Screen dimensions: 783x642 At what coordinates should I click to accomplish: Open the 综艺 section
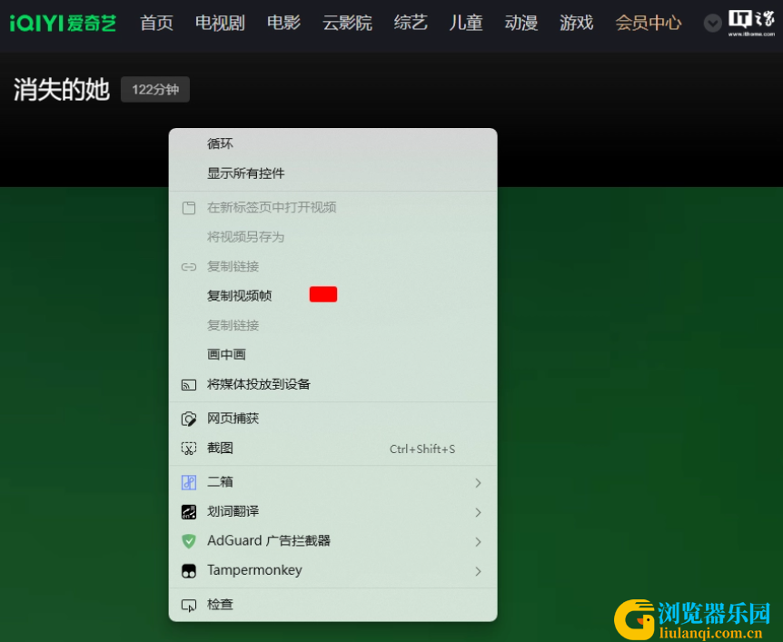[411, 23]
